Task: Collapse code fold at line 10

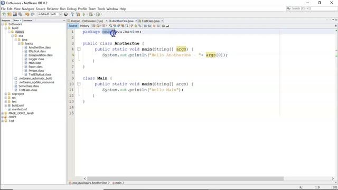Action: (x=79, y=84)
